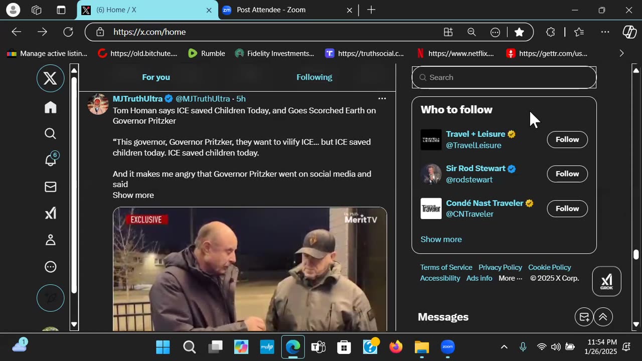Viewport: 642px width, 361px height.
Task: Switch to the Following tab
Action: tap(314, 77)
